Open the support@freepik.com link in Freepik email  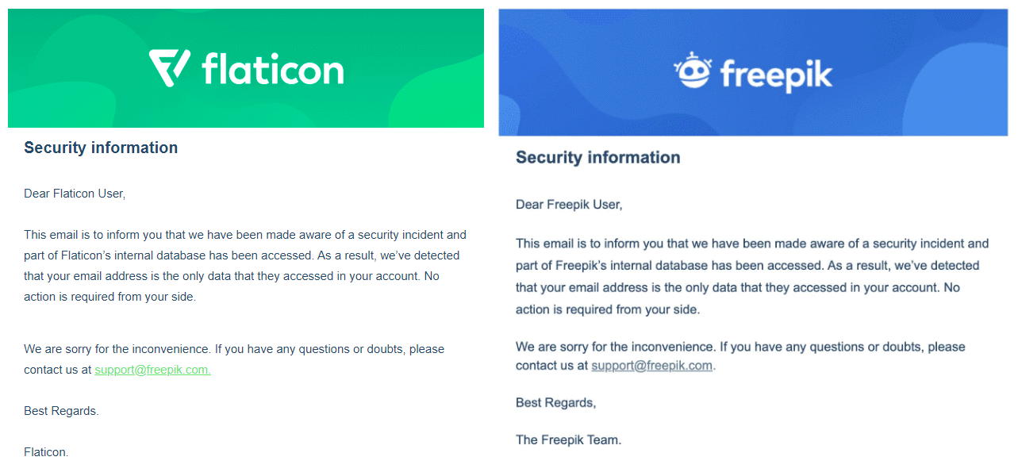coord(651,366)
